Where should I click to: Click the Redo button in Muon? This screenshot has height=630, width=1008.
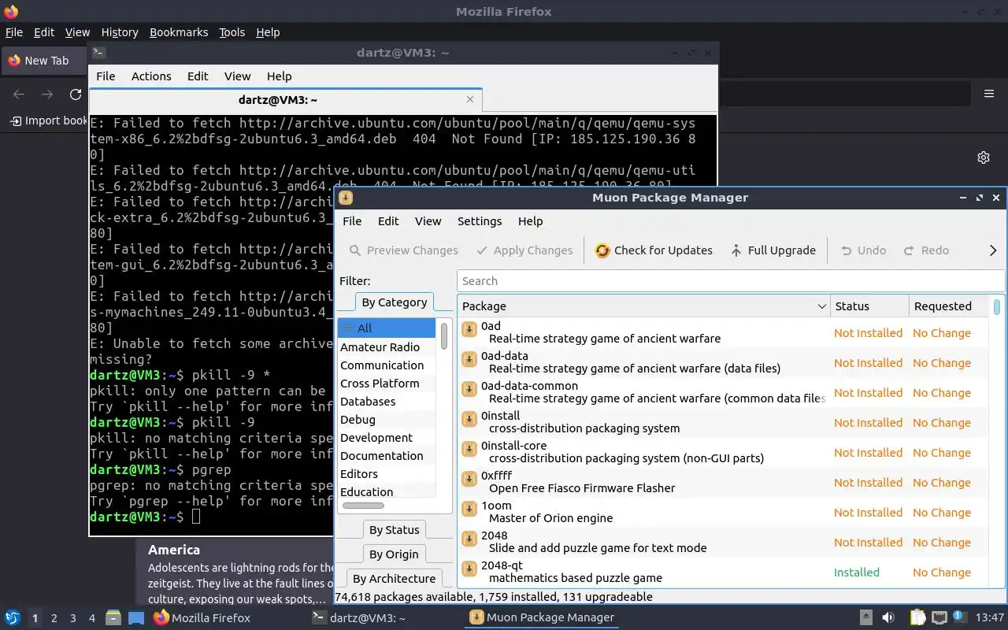click(926, 250)
